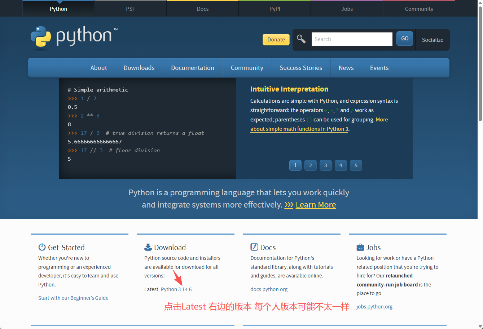Click the power icon beside Get Started

pos(42,247)
